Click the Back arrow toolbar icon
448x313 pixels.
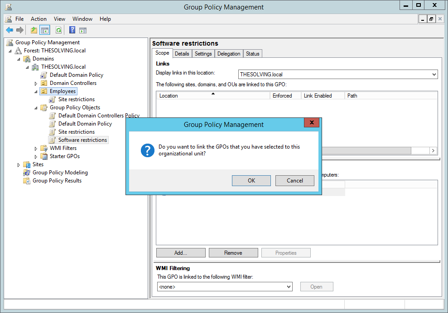(x=10, y=30)
